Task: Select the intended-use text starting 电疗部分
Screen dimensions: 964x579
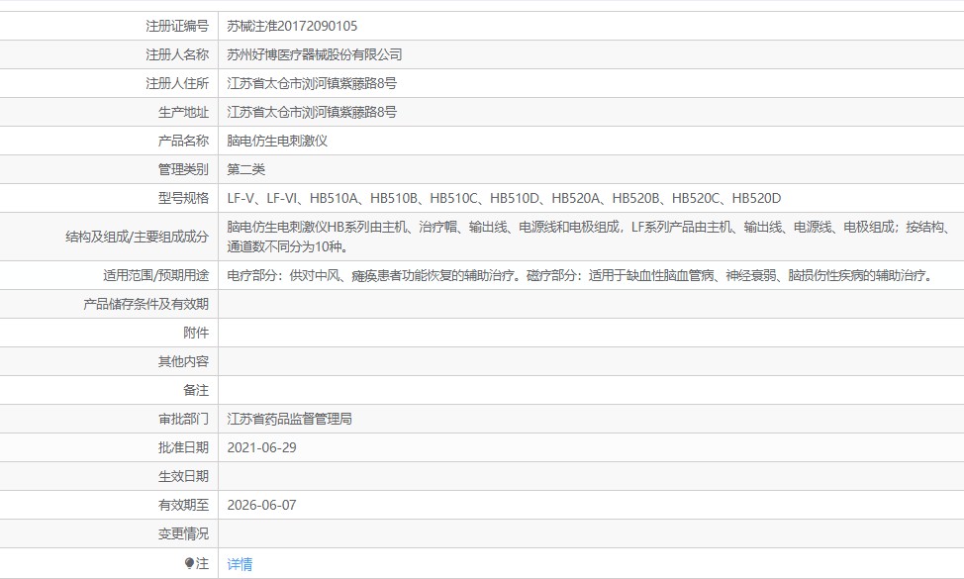Action: pos(582,275)
